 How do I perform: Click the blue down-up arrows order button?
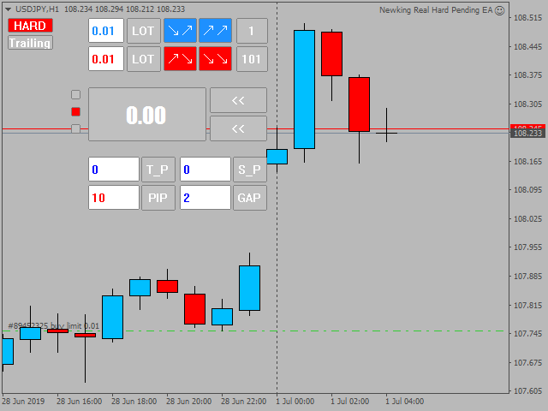pyautogui.click(x=180, y=31)
